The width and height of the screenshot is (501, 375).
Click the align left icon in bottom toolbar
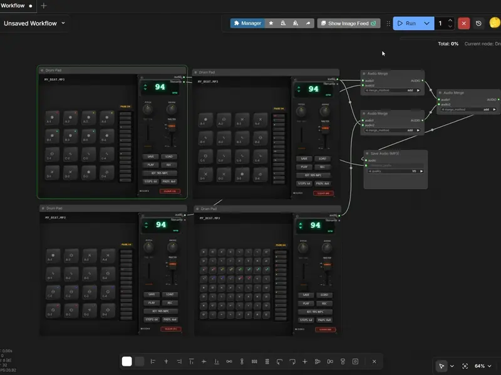153,361
